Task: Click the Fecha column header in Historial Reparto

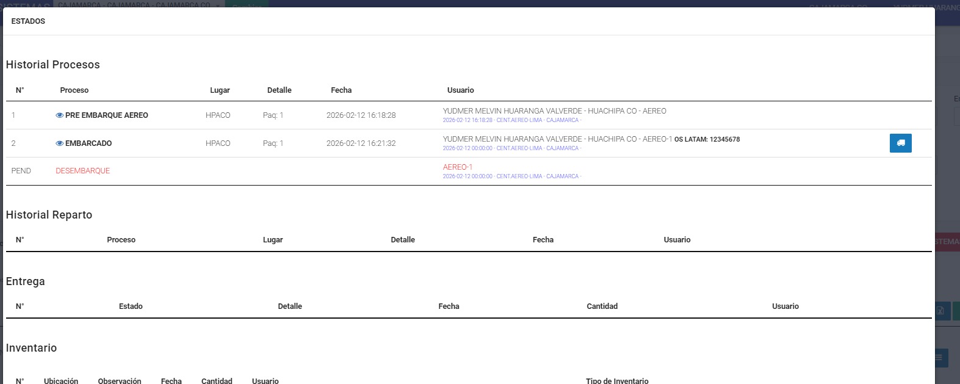Action: (543, 240)
